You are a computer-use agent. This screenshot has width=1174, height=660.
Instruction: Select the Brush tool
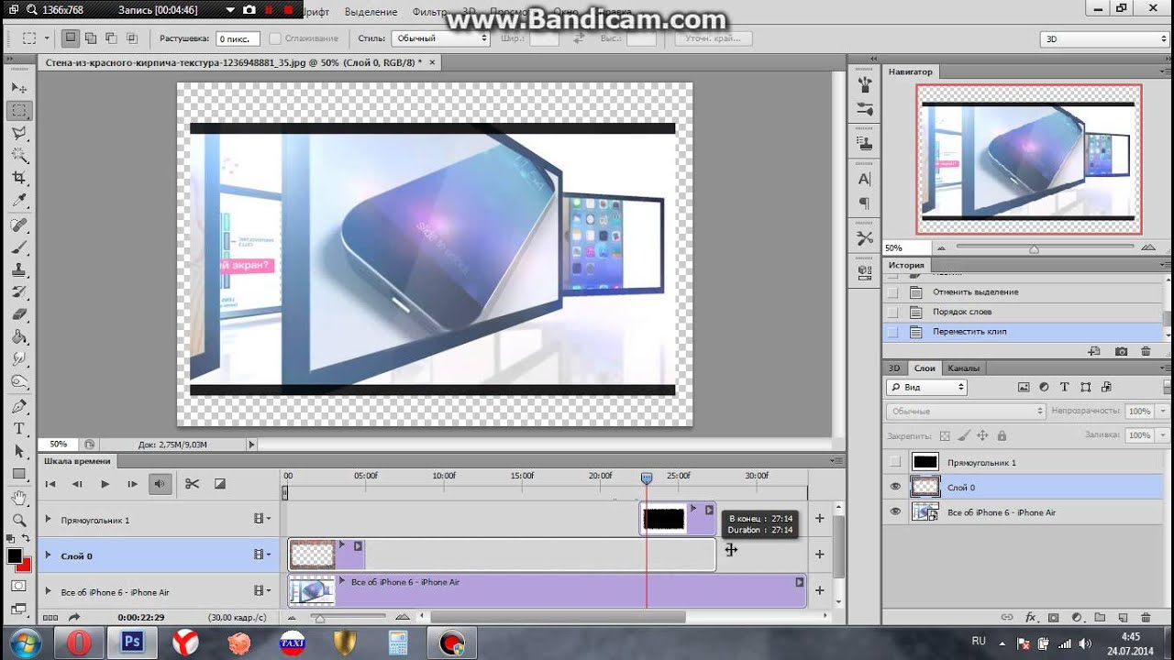pos(19,247)
